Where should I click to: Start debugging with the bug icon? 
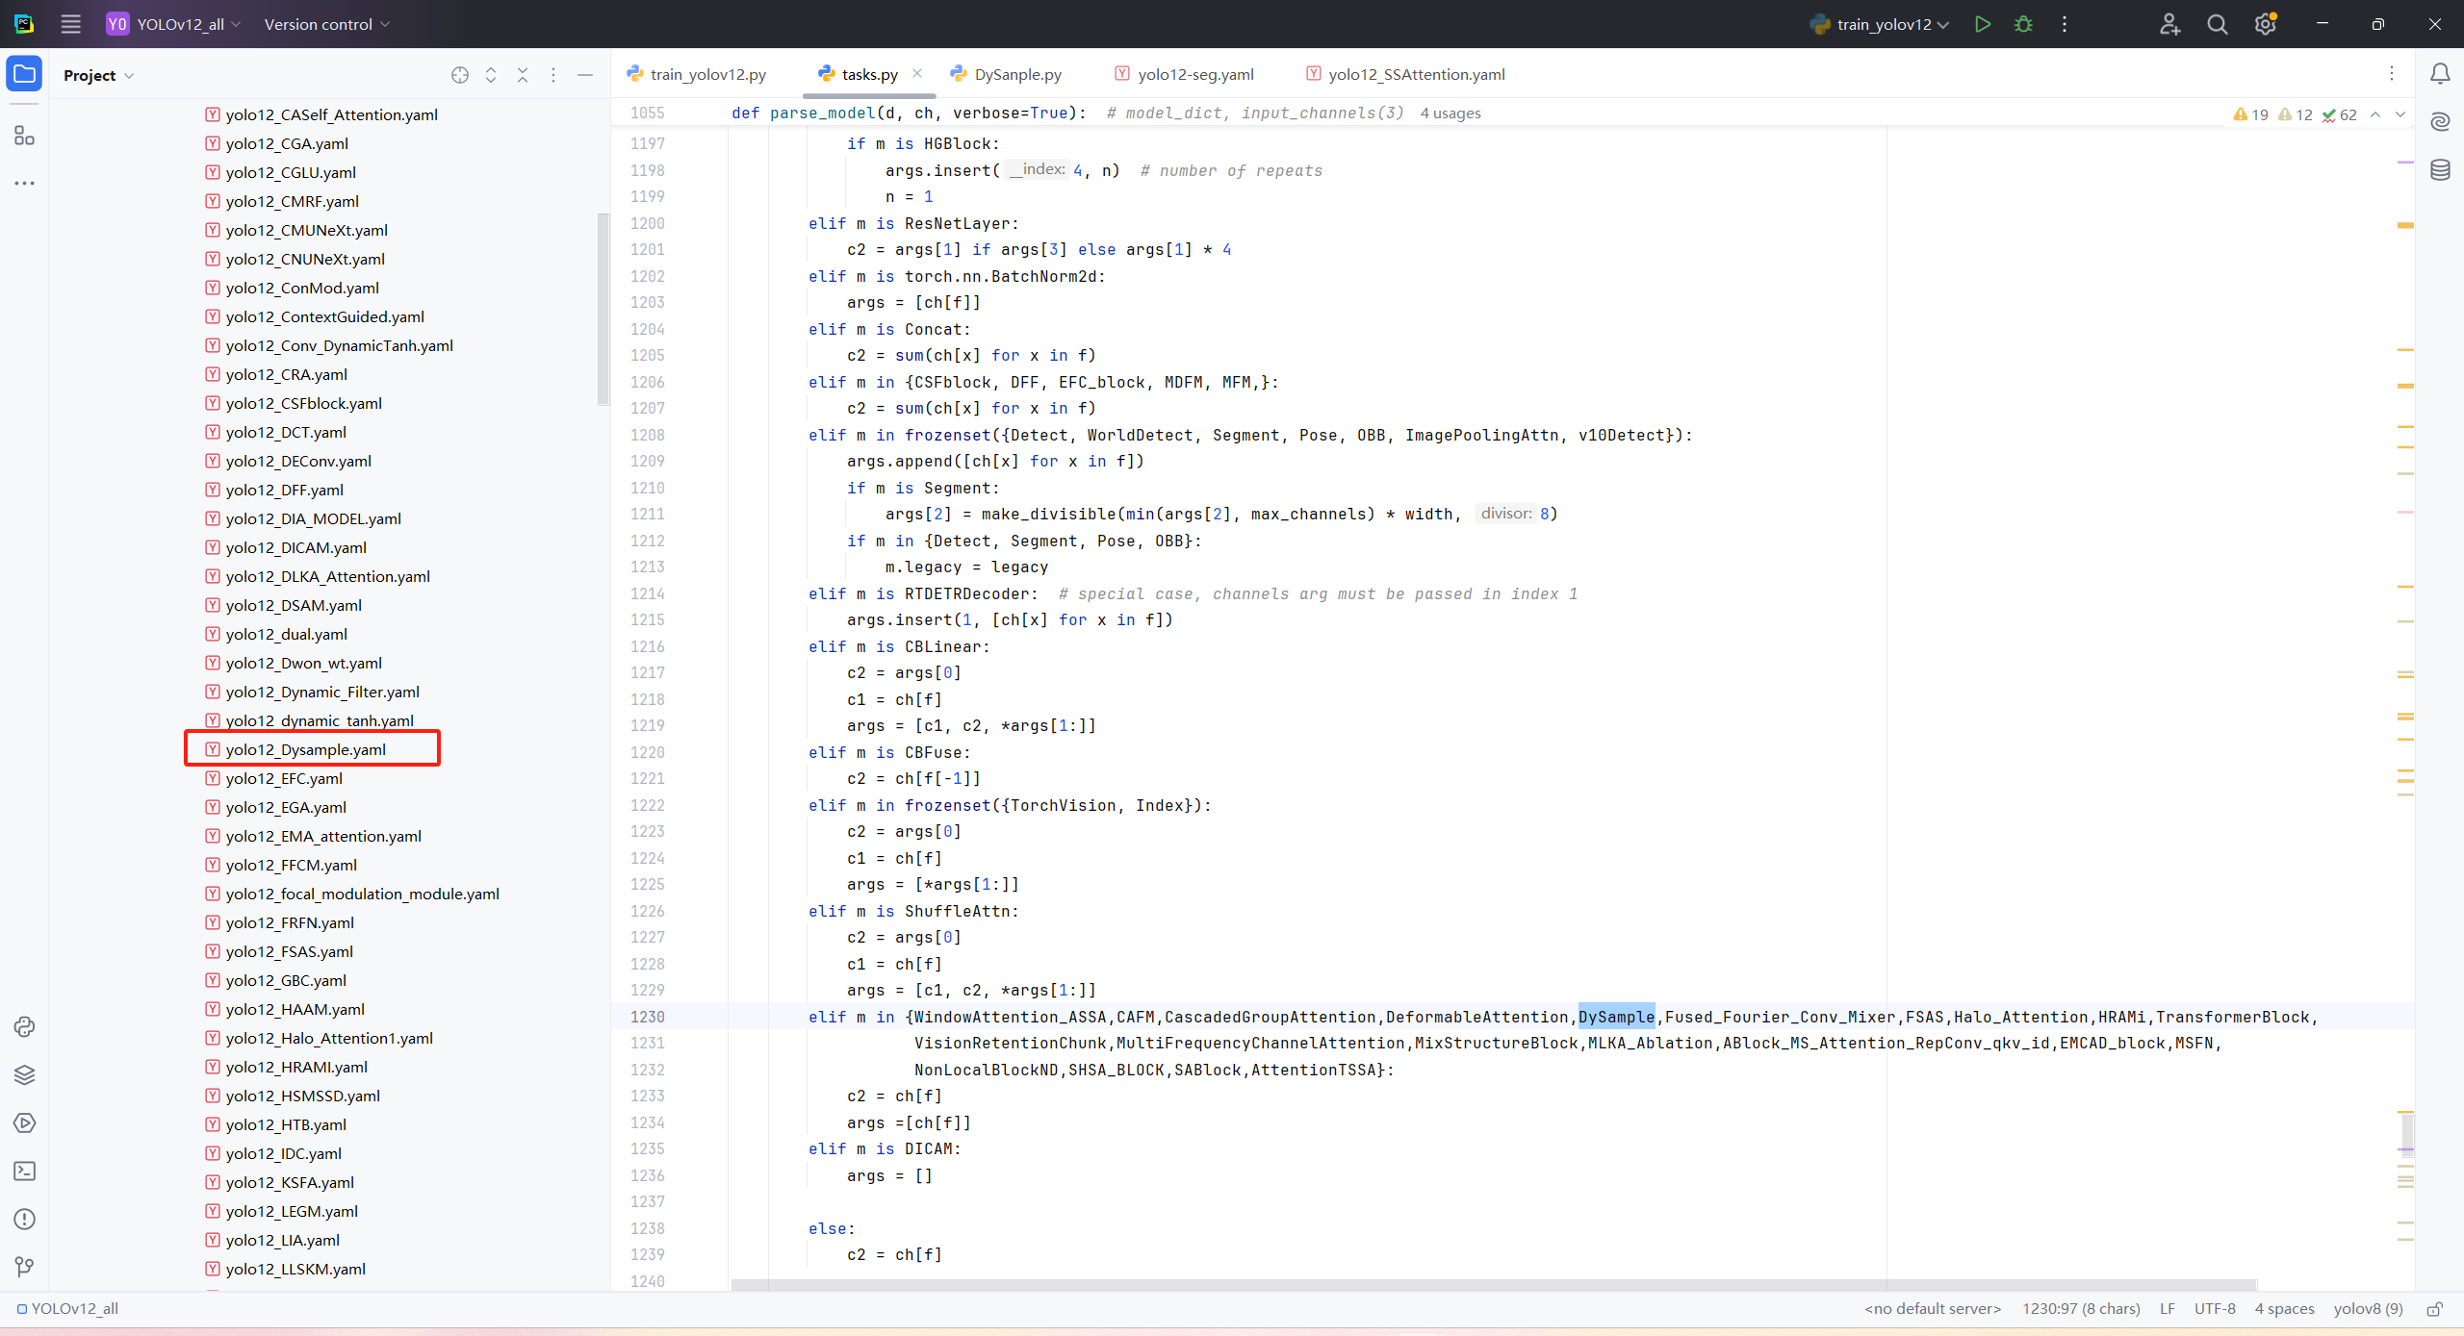click(2023, 24)
